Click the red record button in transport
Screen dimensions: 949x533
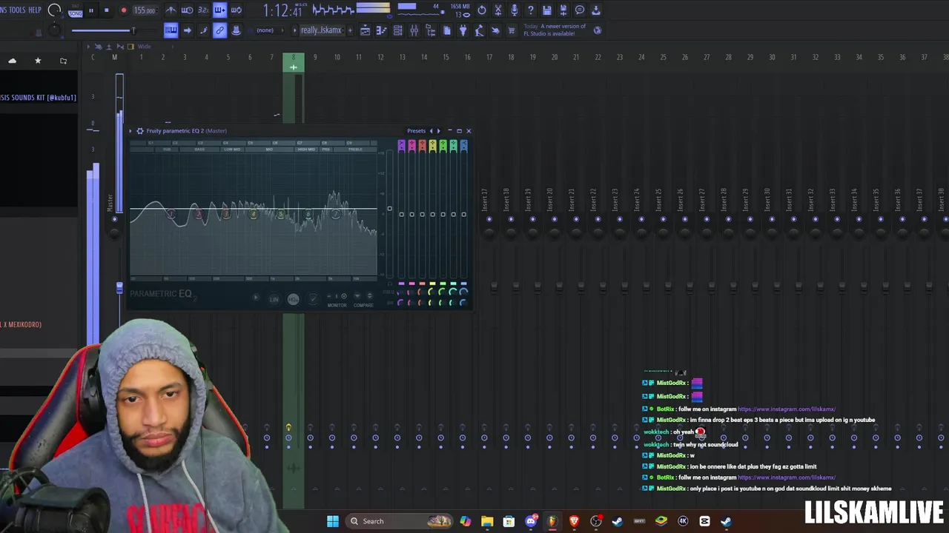[x=124, y=10]
